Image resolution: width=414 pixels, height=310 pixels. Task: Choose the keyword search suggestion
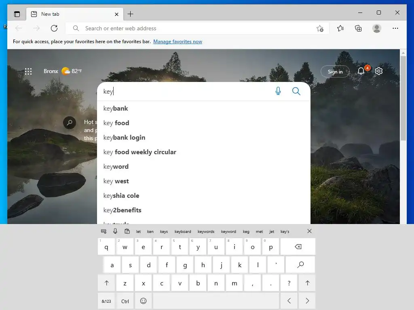(x=204, y=166)
